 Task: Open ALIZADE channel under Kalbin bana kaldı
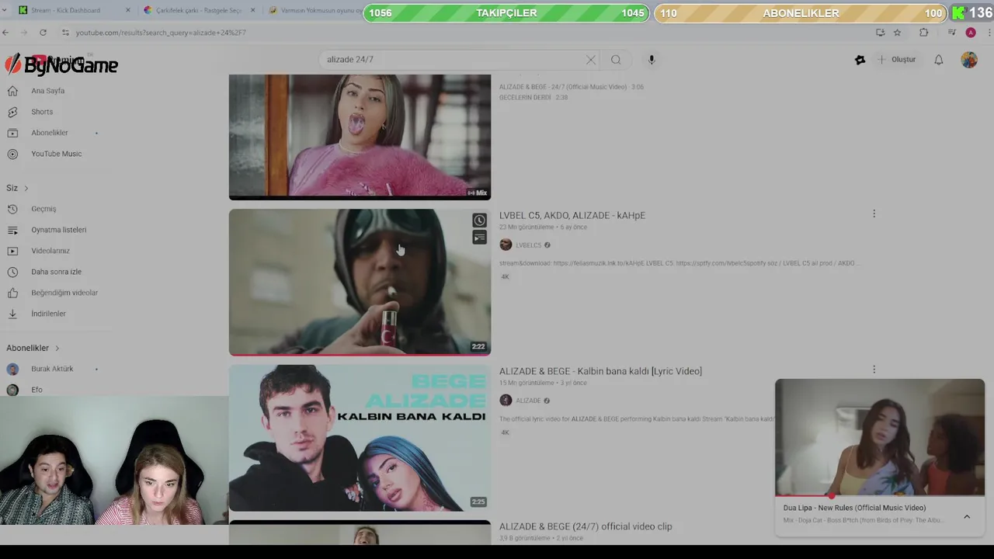pos(528,401)
